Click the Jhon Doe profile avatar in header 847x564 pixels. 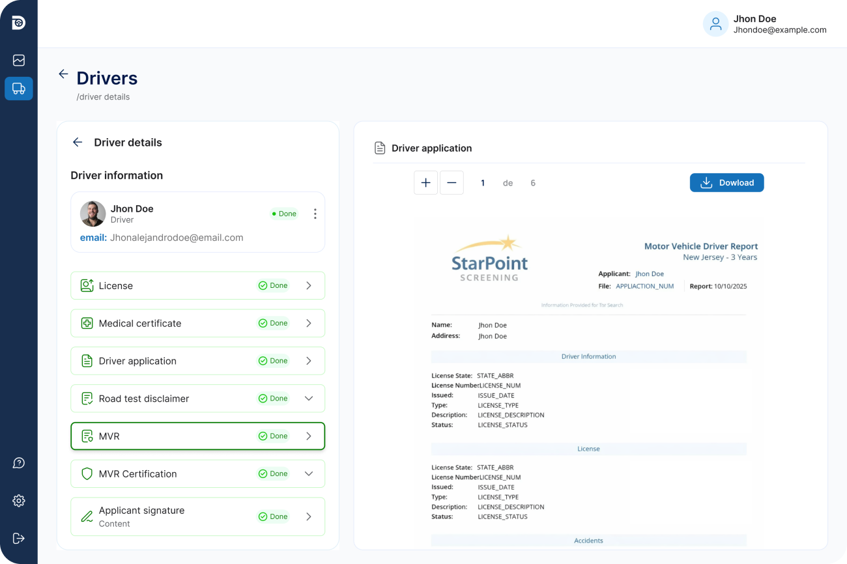point(715,24)
